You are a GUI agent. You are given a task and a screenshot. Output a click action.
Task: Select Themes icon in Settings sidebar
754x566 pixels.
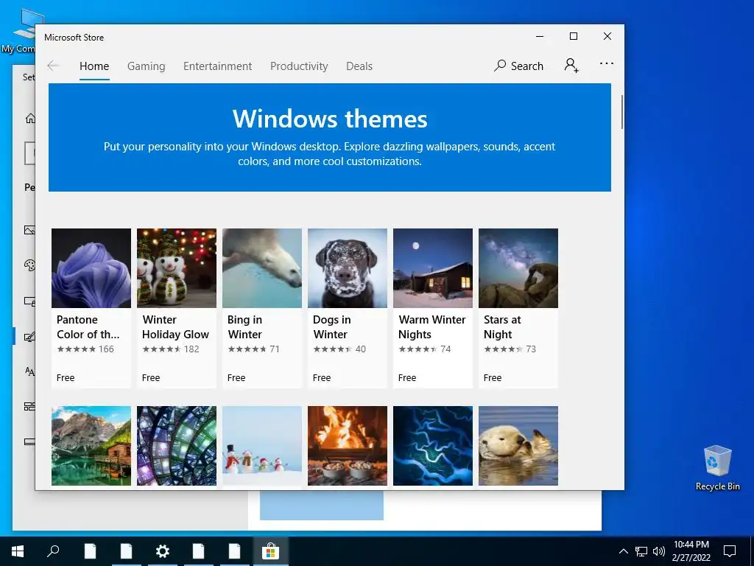tap(29, 337)
